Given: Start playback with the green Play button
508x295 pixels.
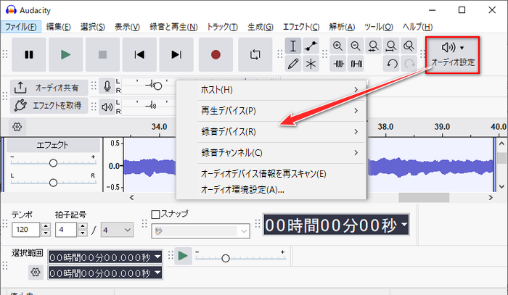Looking at the screenshot, I should (66, 54).
